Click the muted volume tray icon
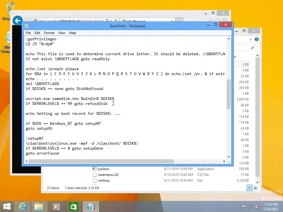 coord(257,207)
